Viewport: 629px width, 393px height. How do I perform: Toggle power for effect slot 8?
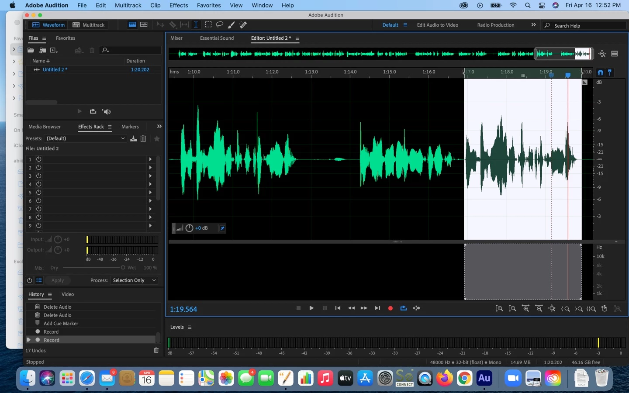[x=38, y=217]
